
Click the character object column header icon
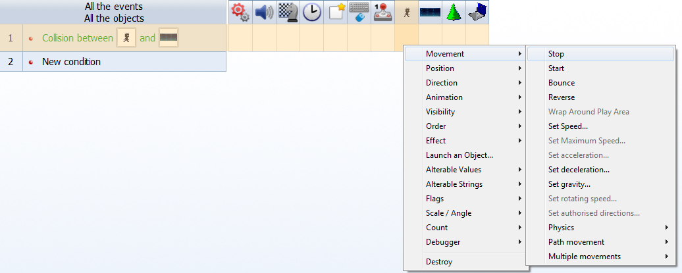point(406,12)
